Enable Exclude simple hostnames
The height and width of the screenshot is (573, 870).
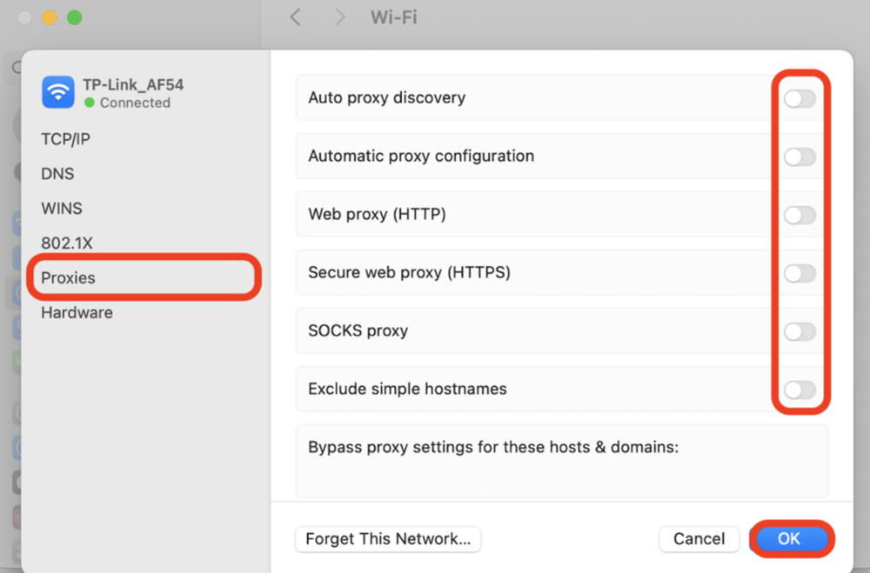point(799,390)
